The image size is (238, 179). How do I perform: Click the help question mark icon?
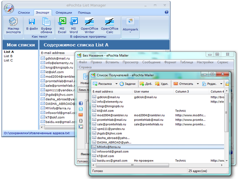[x=166, y=12]
